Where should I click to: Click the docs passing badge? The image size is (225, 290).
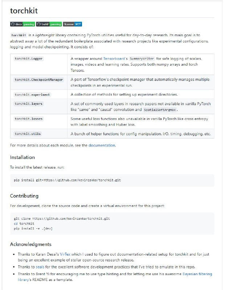click(x=22, y=24)
